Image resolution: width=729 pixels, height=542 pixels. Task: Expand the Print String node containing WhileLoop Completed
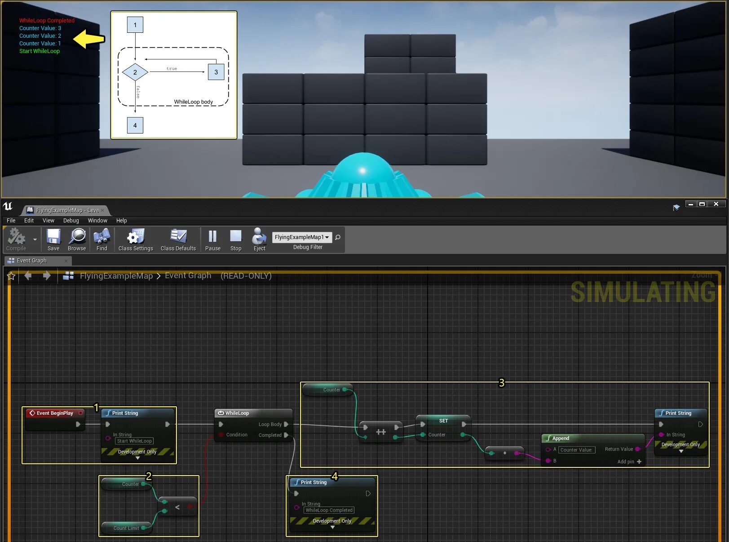tap(332, 527)
